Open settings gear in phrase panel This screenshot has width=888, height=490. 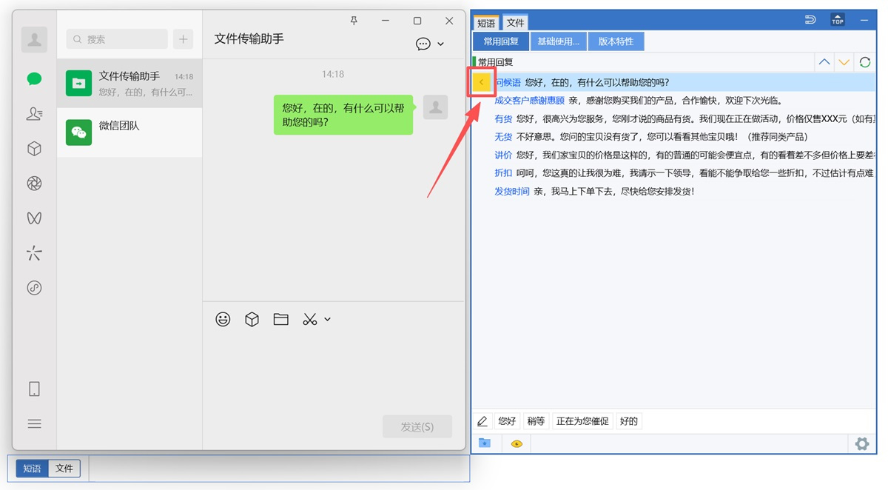(x=861, y=443)
